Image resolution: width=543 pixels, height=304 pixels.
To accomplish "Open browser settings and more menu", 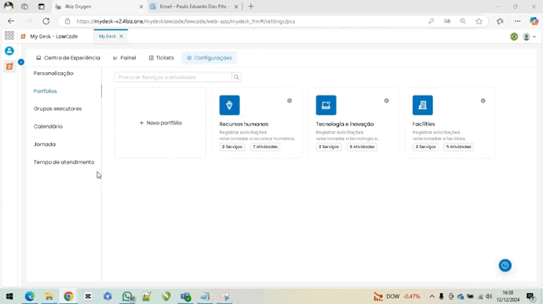I will 517,21.
